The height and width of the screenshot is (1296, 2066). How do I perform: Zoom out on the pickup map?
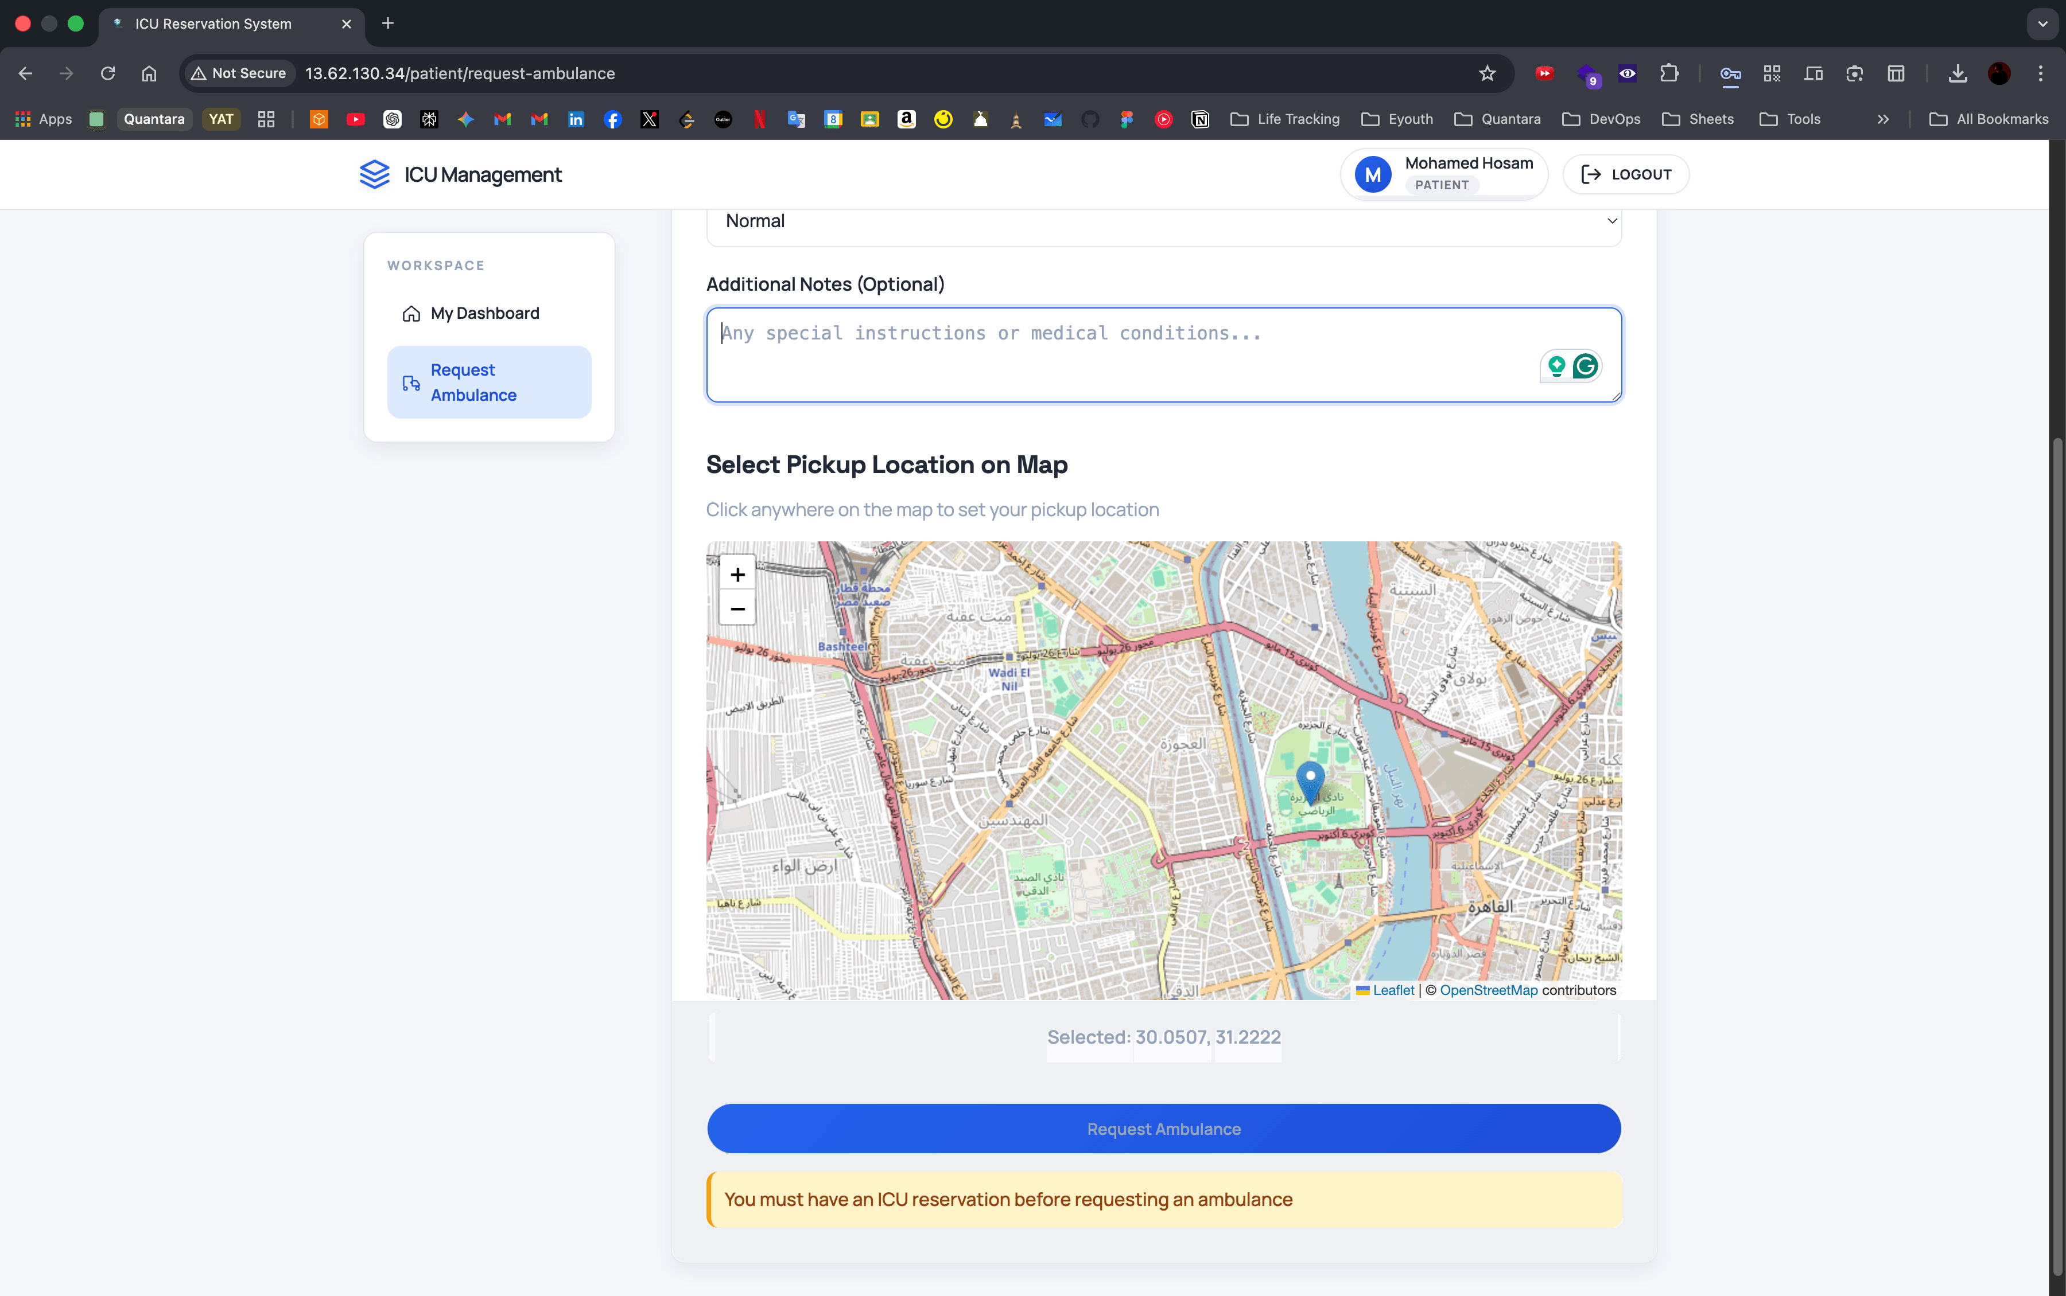[x=737, y=608]
